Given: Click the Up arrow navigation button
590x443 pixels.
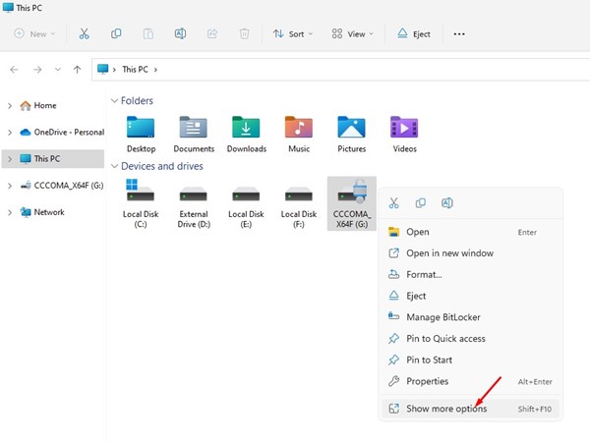Looking at the screenshot, I should click(77, 70).
